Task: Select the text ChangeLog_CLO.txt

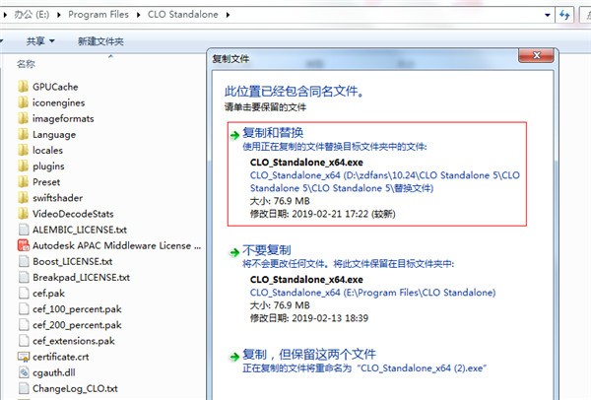Action: [x=75, y=389]
